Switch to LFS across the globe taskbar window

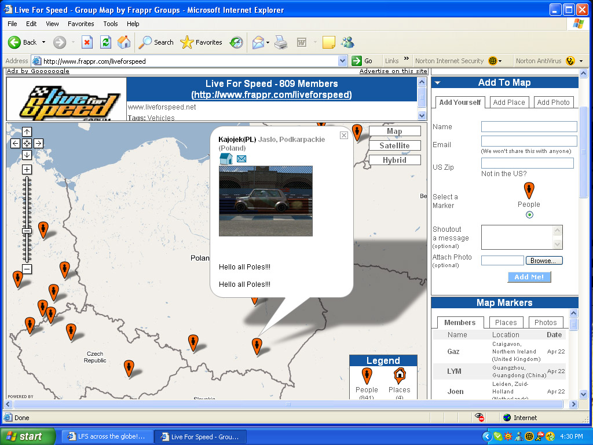coord(107,437)
